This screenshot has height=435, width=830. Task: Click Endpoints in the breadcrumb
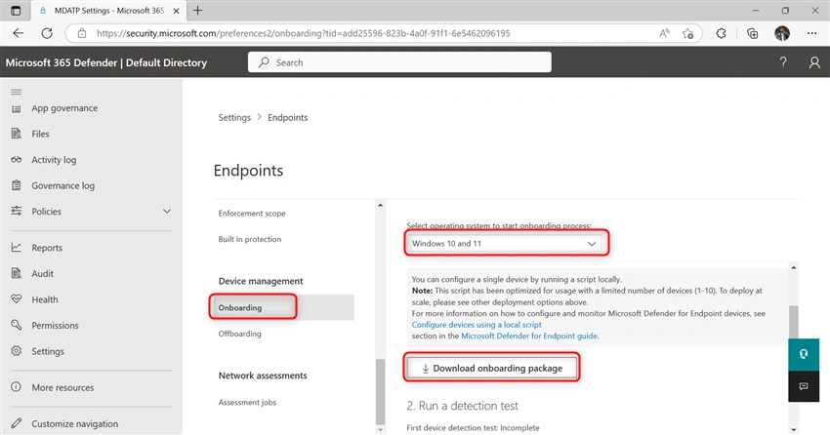(x=287, y=117)
